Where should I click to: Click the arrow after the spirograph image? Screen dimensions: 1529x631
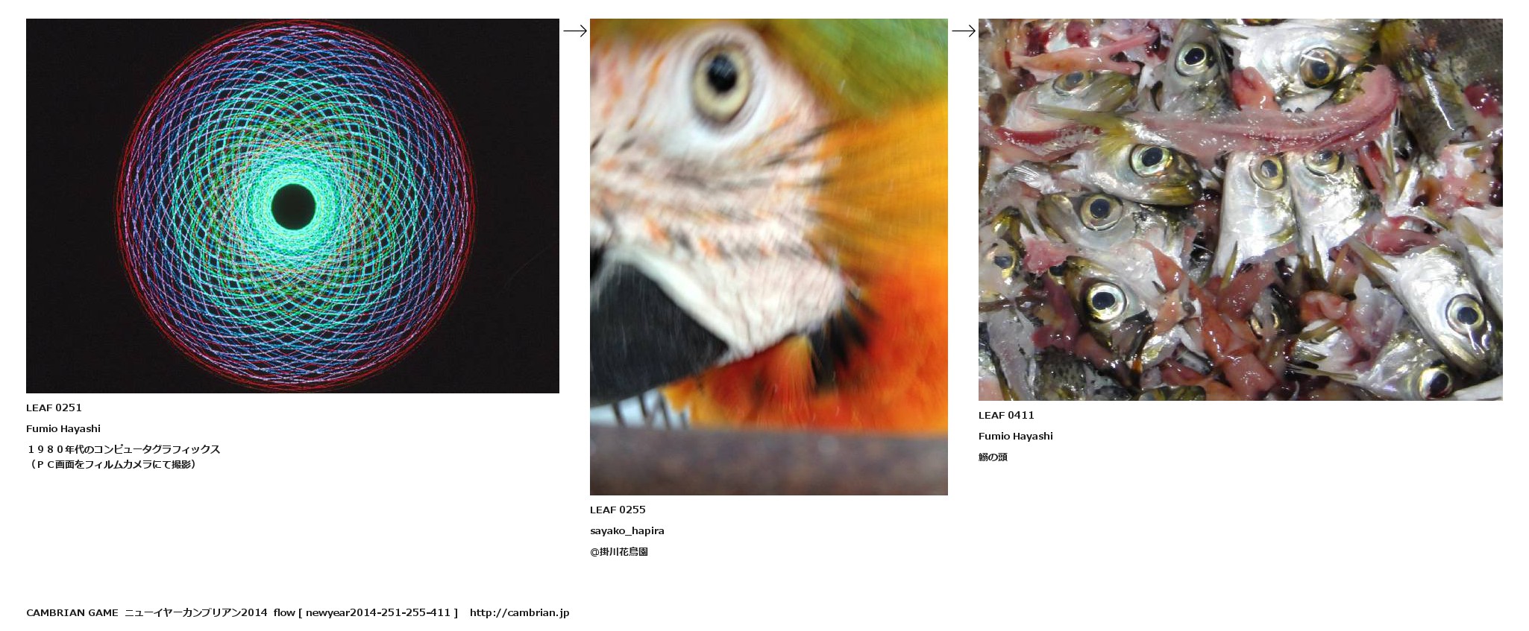point(574,31)
